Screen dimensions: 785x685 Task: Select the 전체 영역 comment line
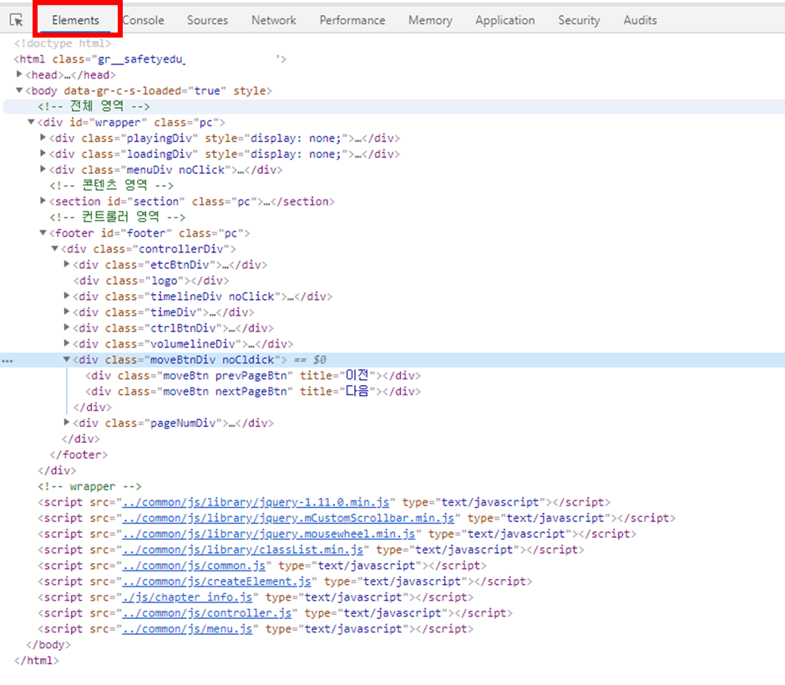click(94, 106)
